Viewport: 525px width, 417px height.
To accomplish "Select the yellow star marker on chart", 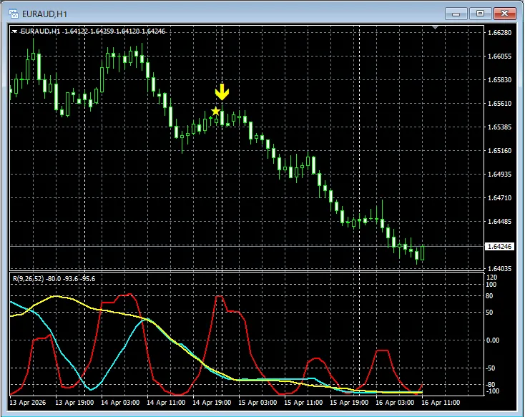I will (x=215, y=112).
